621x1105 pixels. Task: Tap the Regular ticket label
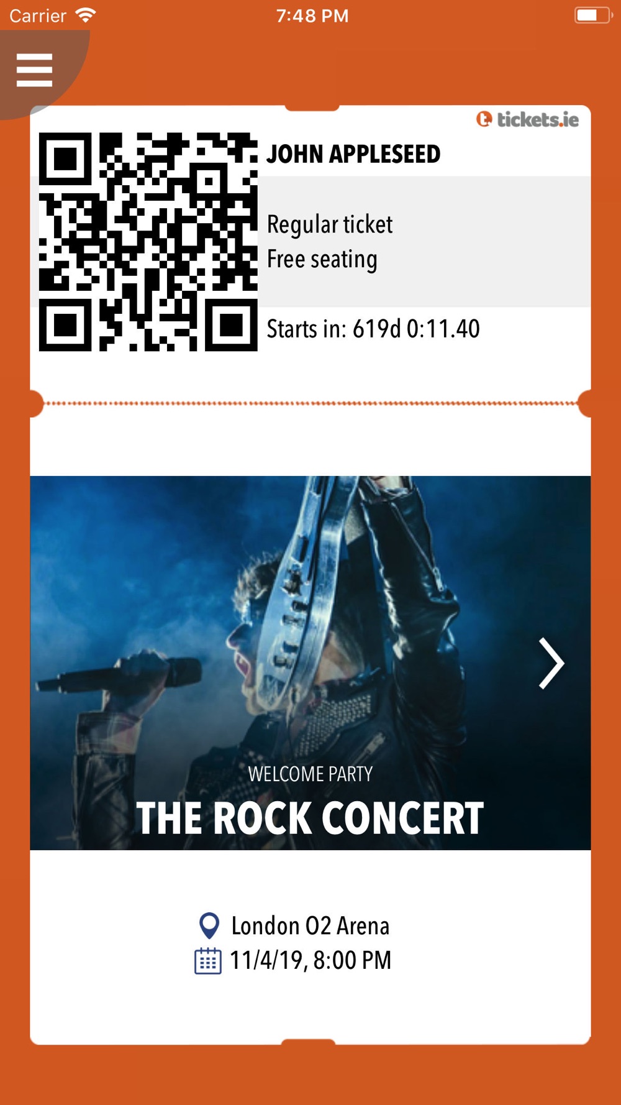coord(330,224)
